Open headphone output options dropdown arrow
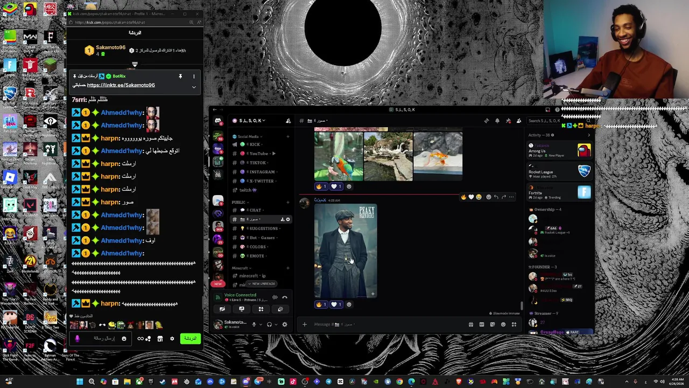 (x=276, y=324)
